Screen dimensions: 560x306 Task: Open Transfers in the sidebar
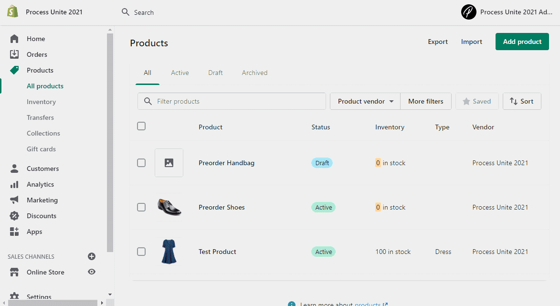[x=41, y=117]
